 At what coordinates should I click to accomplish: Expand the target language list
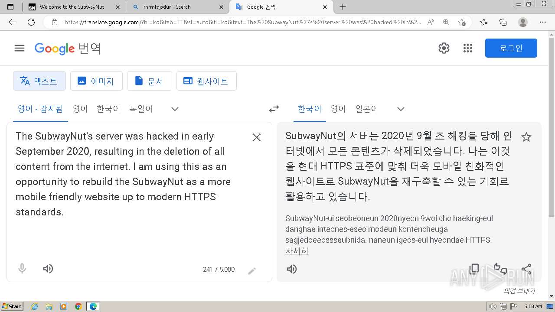point(401,109)
